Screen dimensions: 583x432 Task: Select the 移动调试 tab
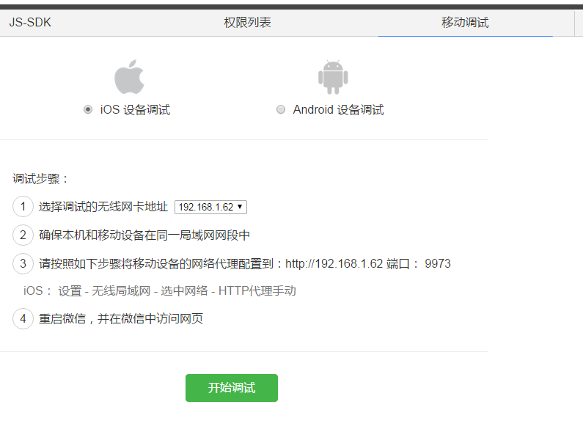pos(465,22)
